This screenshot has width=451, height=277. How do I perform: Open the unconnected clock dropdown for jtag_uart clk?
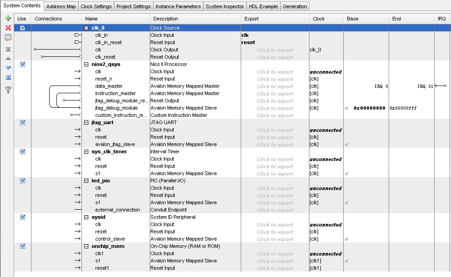[325, 130]
